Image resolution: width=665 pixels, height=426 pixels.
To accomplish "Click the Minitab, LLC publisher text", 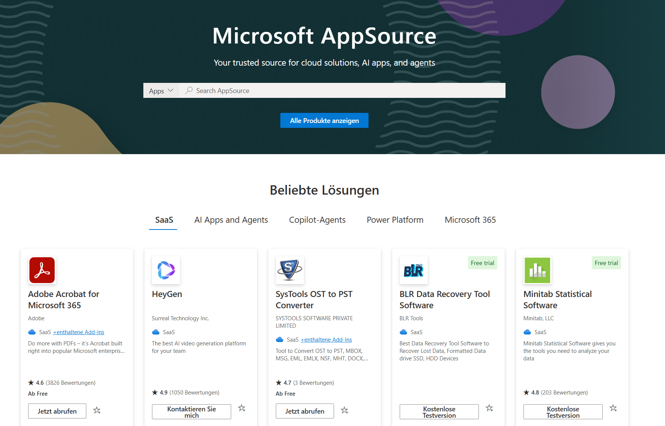I will click(x=539, y=318).
